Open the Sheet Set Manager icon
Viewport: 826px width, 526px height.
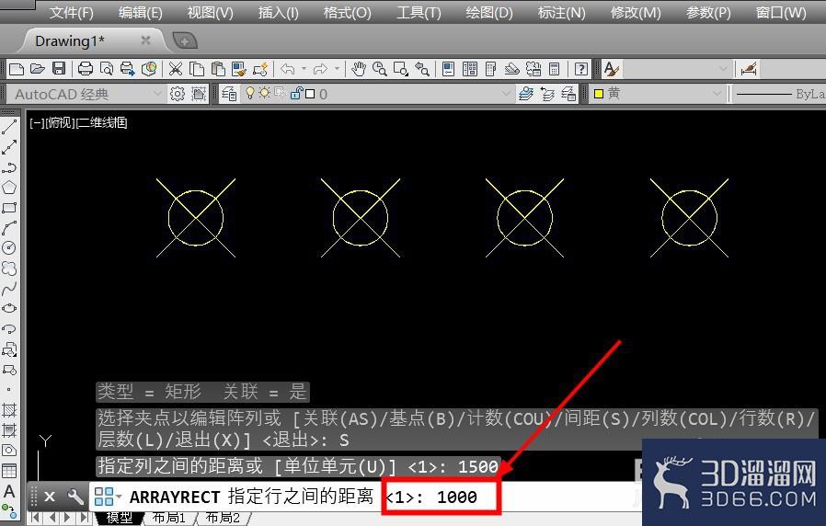[x=512, y=69]
